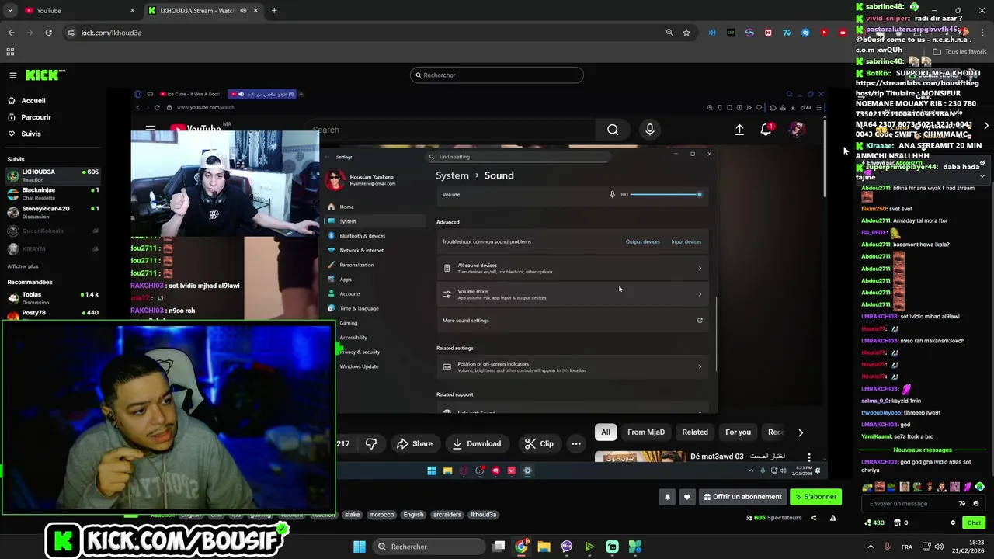The height and width of the screenshot is (559, 994).
Task: Select the LKHOUD3A followed channel
Action: pos(53,175)
